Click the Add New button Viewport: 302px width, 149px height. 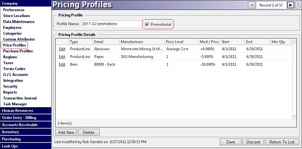click(66, 132)
